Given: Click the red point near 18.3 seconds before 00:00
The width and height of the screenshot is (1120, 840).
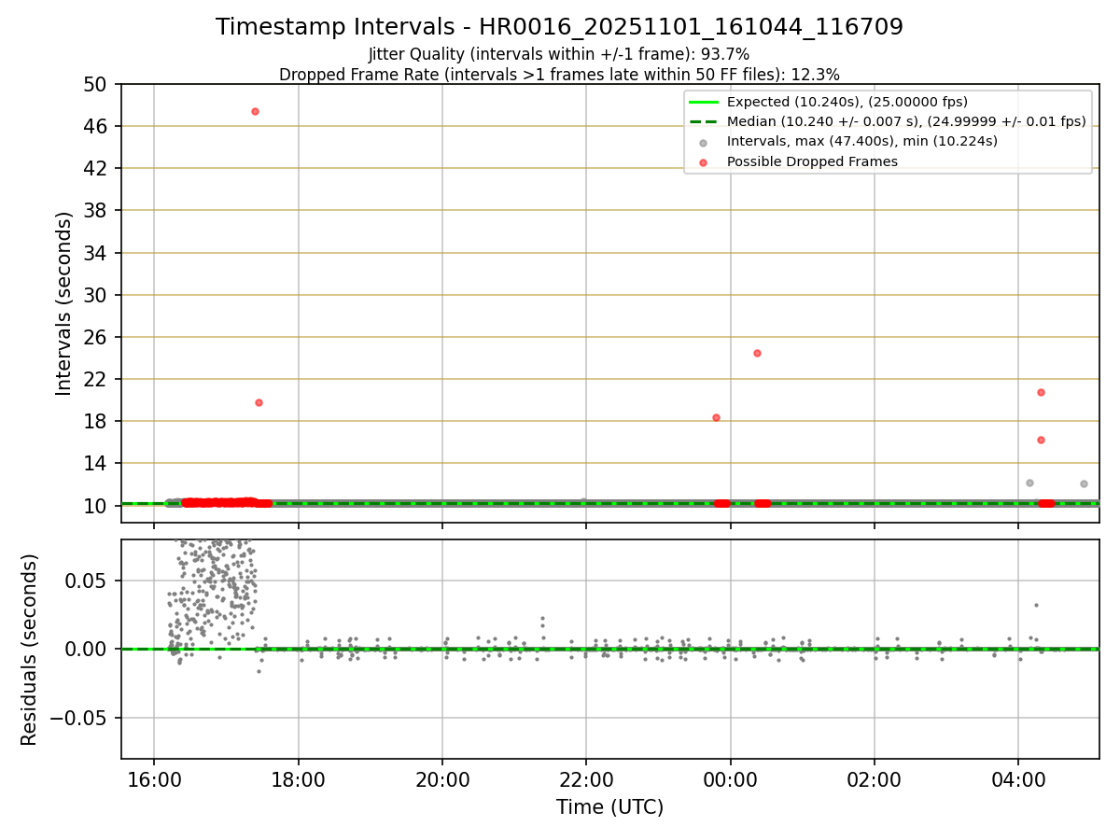Looking at the screenshot, I should point(716,417).
